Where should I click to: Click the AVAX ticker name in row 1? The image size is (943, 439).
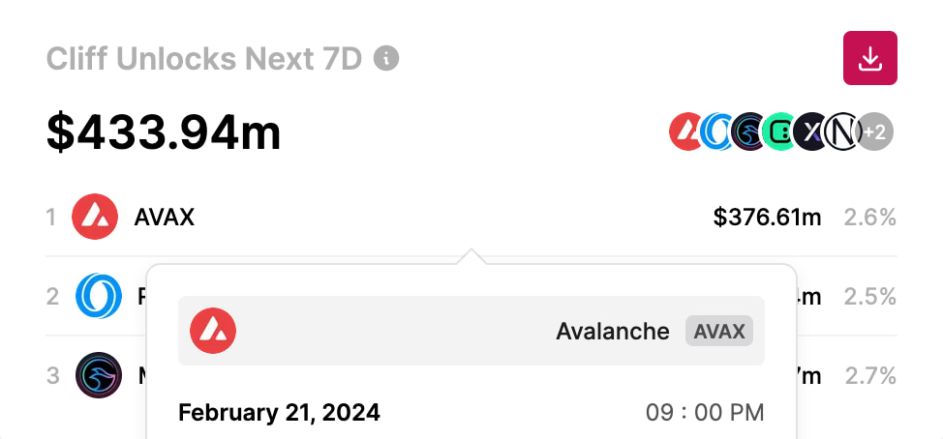point(165,218)
